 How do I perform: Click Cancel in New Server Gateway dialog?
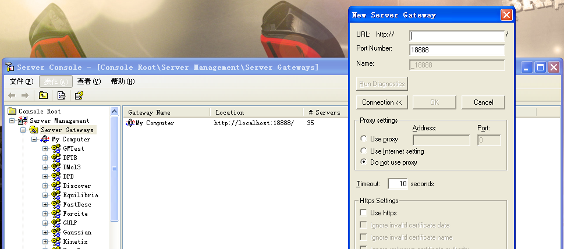click(483, 102)
